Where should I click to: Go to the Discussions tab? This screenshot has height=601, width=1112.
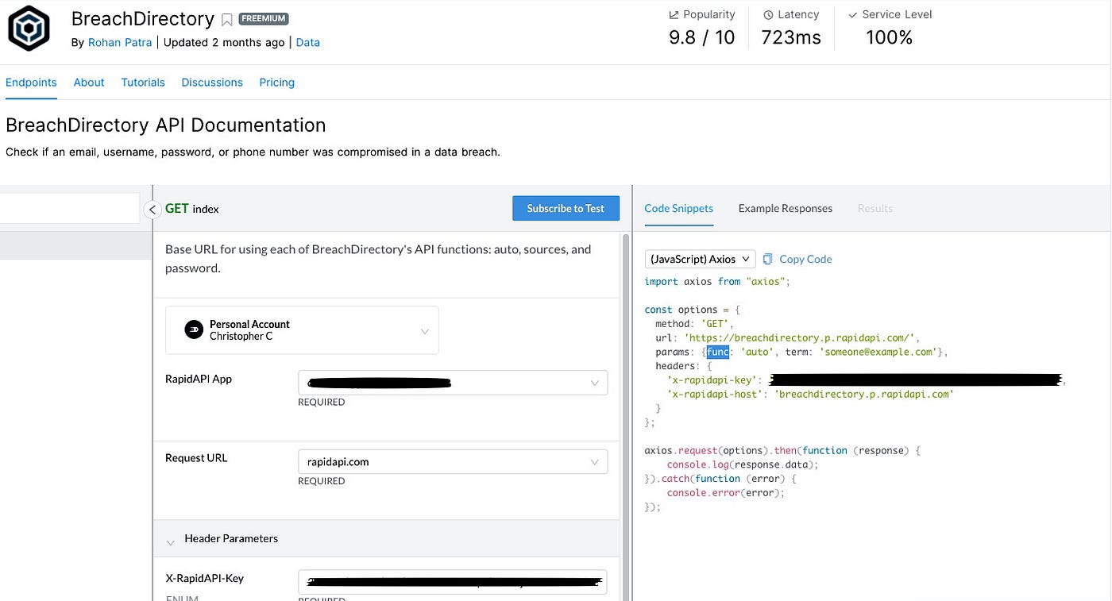212,83
